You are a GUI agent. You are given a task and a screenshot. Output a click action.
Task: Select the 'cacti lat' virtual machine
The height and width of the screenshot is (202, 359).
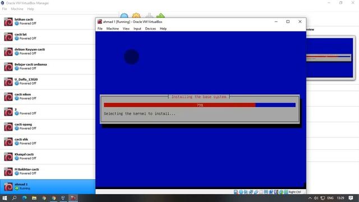pyautogui.click(x=48, y=36)
